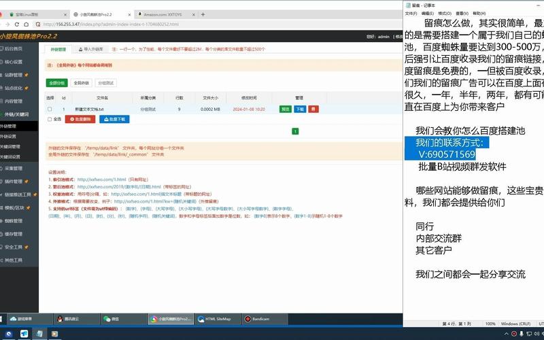
Task: Open 其他工具 in the sidebar
Action: tap(13, 260)
